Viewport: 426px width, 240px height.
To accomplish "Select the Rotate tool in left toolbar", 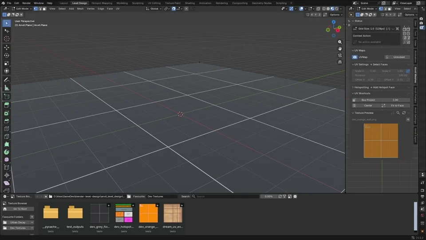I will click(x=7, y=55).
